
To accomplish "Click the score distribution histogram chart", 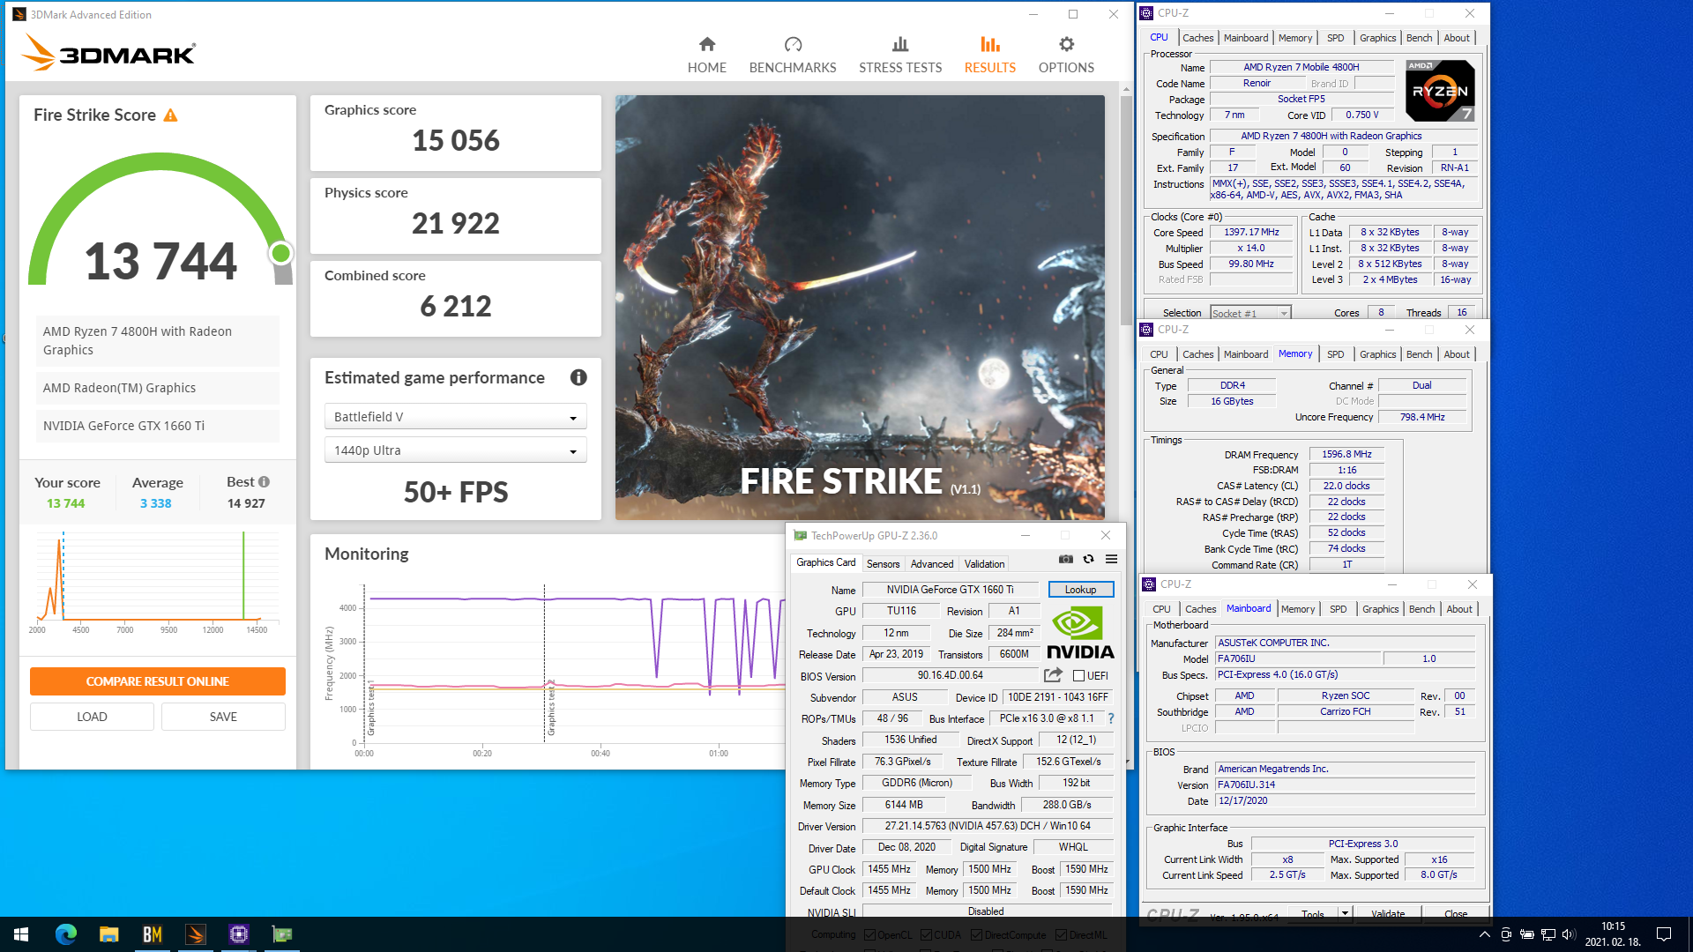I will (156, 582).
